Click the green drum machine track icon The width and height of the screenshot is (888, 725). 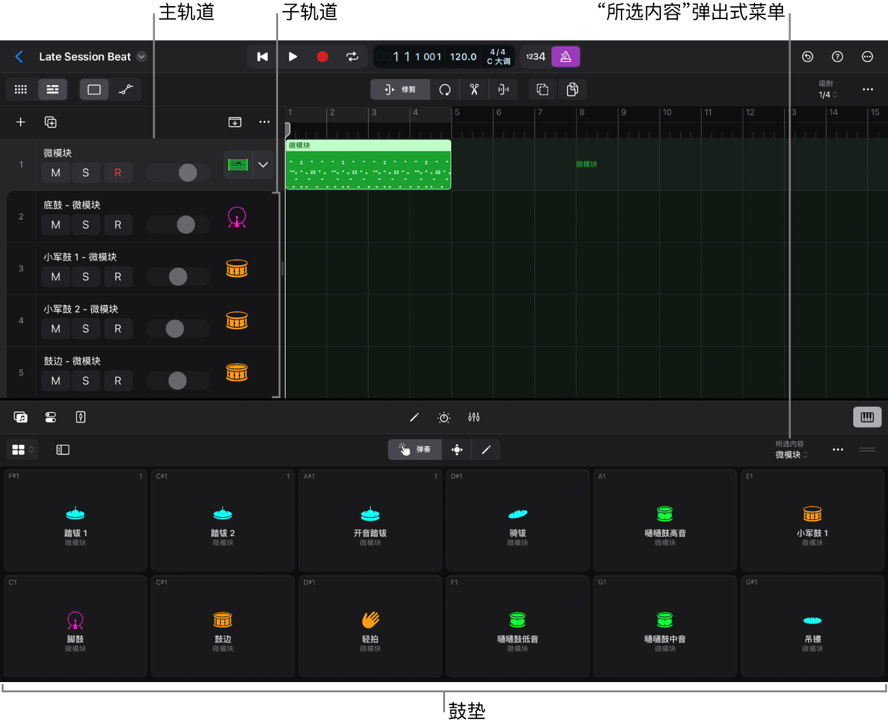238,164
